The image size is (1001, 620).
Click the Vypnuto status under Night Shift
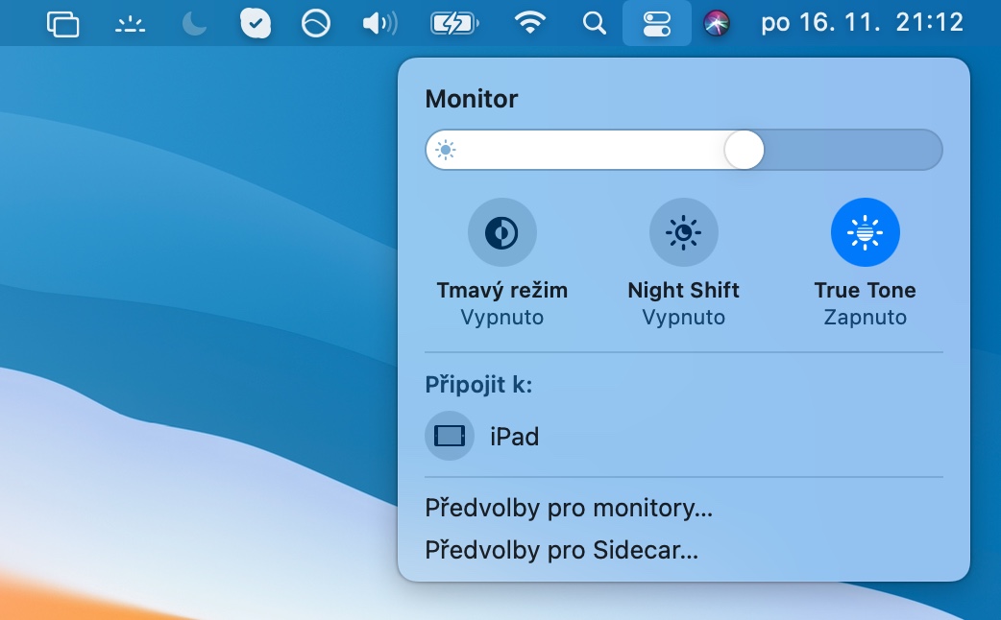point(684,317)
